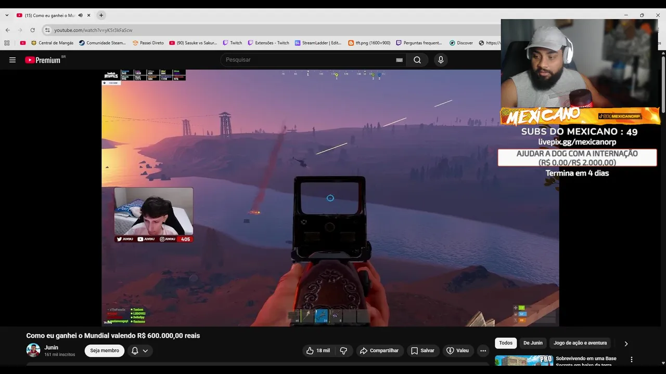Open the Perguntas frequent... bookmark
The width and height of the screenshot is (666, 374).
(x=419, y=43)
